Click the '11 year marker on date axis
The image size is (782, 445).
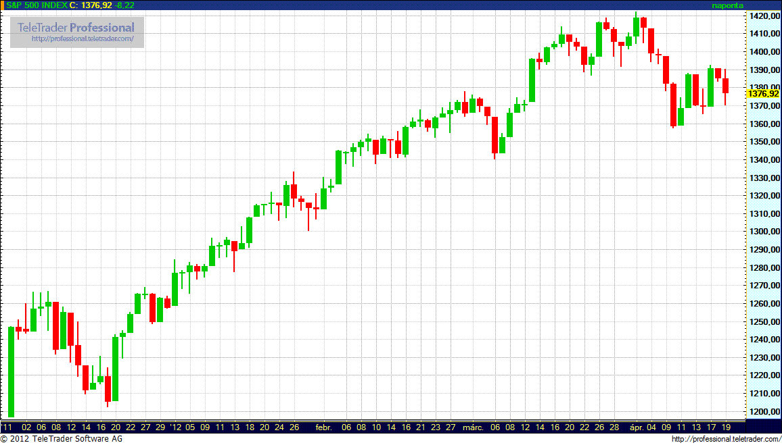tap(7, 427)
